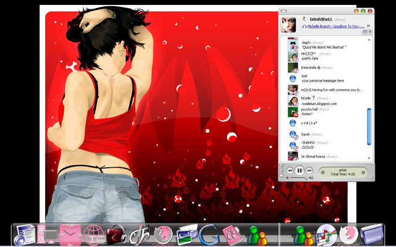Select contact Joel
Screen dimensions: 396x247
326,78
